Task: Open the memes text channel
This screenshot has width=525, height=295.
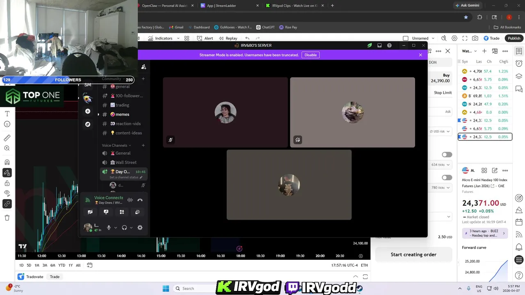Action: pos(122,114)
